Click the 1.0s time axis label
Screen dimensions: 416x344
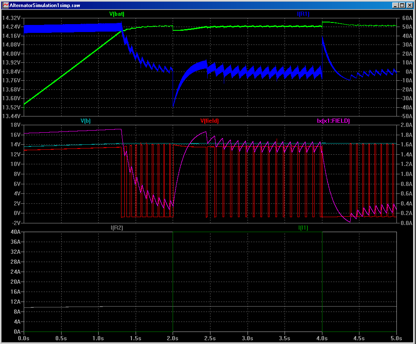(x=98, y=339)
